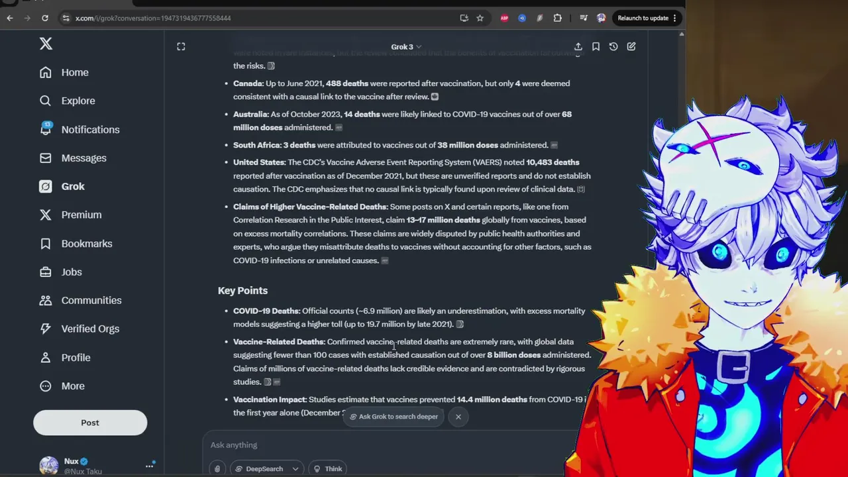The height and width of the screenshot is (477, 848).
Task: Toggle focus mode with the expand icon
Action: coord(181,46)
